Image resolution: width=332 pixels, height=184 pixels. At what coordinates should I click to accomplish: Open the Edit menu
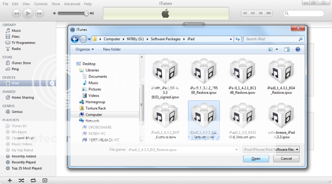[x=15, y=4]
